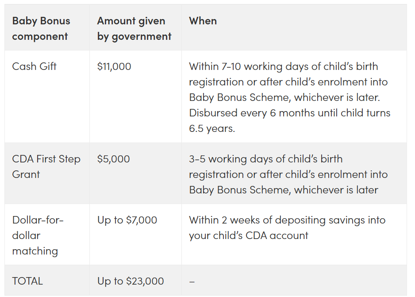Select the 'Dollar-for-dollar matching' cell
The height and width of the screenshot is (297, 415).
point(38,235)
